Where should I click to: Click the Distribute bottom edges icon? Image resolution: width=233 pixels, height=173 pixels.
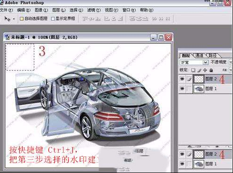(145, 19)
